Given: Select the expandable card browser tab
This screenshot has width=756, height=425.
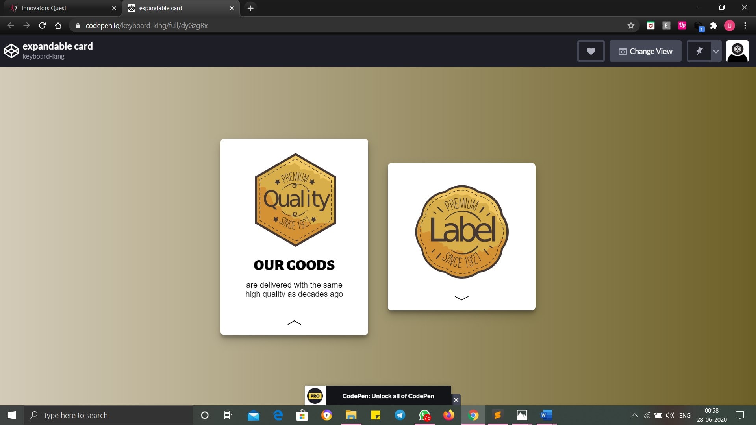Looking at the screenshot, I should coord(161,8).
